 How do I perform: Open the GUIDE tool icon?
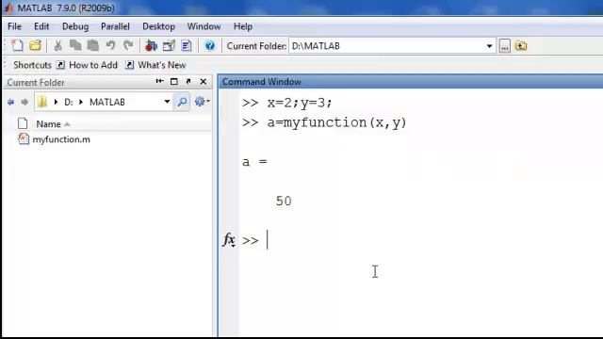(169, 46)
